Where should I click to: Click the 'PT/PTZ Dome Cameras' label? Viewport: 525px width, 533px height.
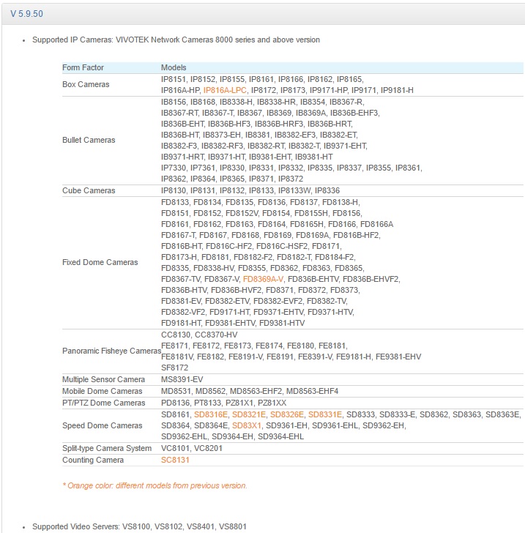(104, 403)
